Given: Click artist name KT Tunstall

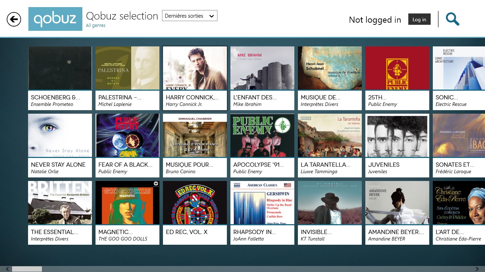Looking at the screenshot, I should 313,239.
